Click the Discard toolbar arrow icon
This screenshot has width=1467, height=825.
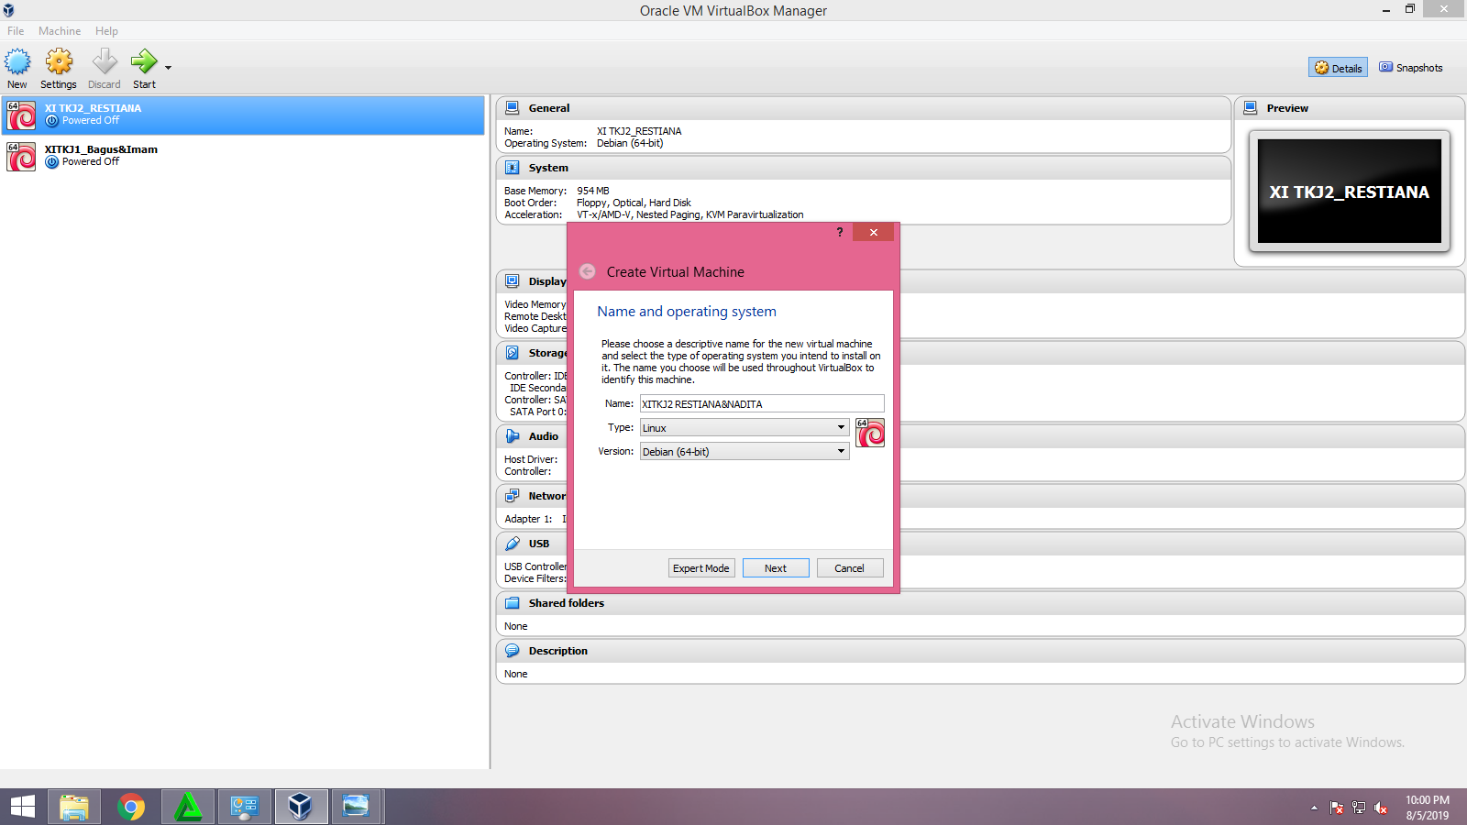click(x=105, y=62)
